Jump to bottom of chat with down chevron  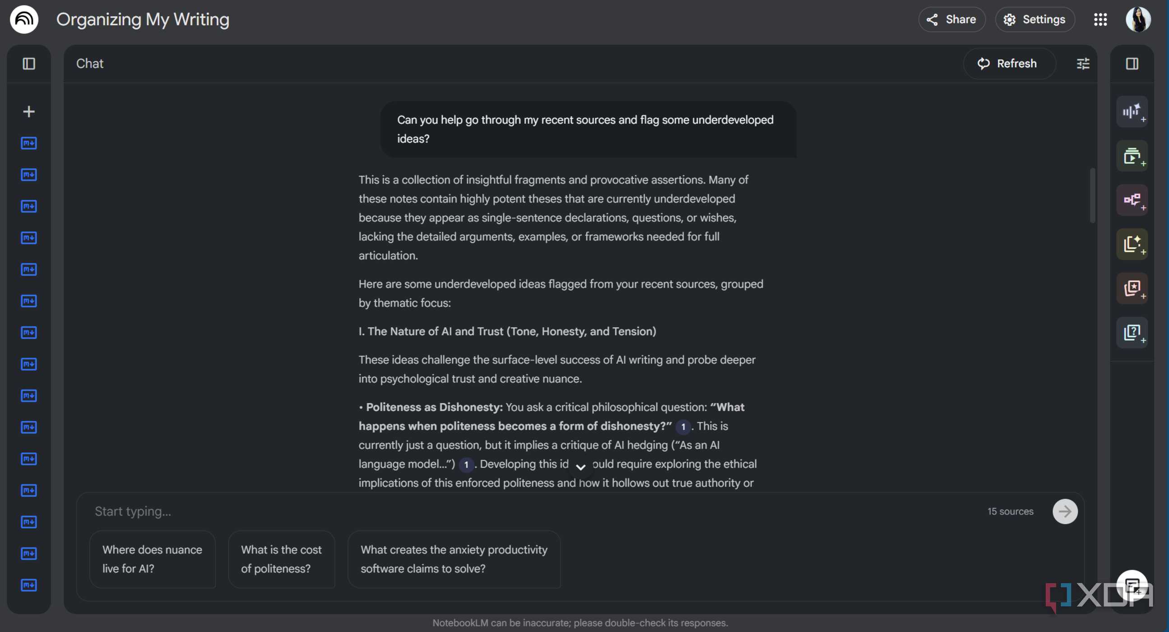(x=580, y=467)
